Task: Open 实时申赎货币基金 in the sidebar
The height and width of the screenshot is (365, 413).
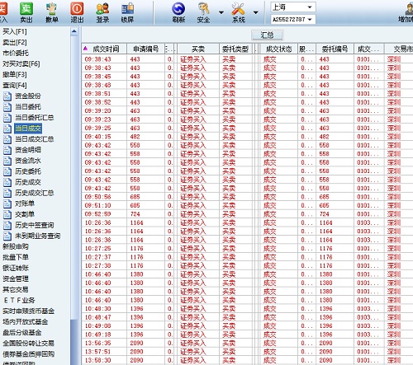Action: tap(28, 311)
